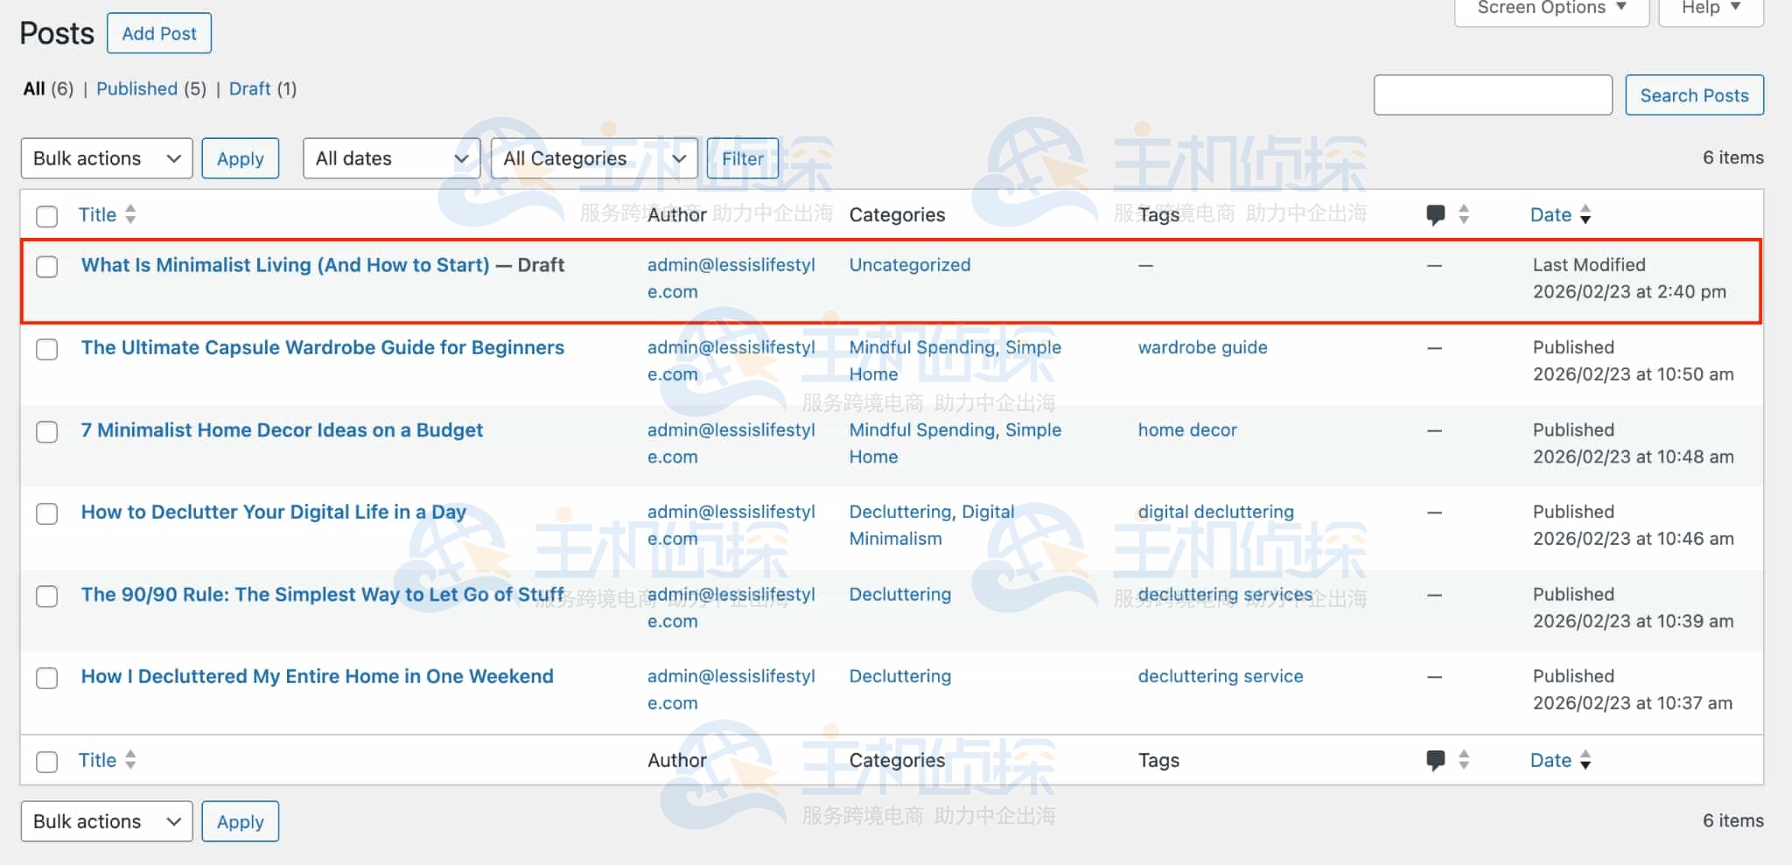Open the 7 Minimalist Home Decor Ideas post
Viewport: 1792px width, 865px height.
click(282, 430)
